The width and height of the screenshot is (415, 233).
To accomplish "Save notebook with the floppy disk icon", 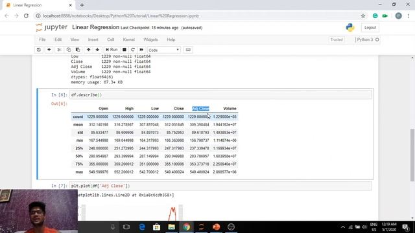I will click(x=39, y=50).
